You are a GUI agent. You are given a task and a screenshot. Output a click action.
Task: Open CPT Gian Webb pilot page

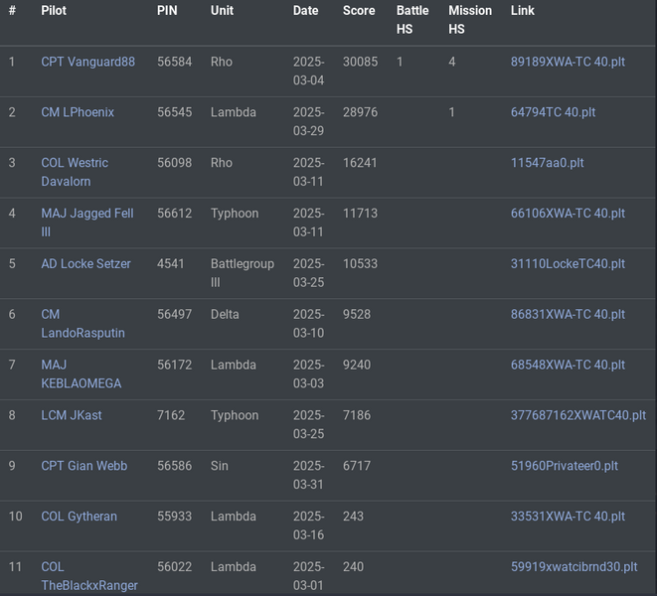tap(83, 466)
